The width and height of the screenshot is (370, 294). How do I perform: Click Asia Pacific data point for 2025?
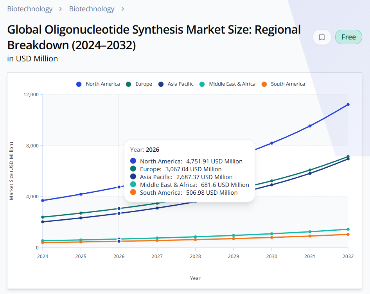[81, 218]
